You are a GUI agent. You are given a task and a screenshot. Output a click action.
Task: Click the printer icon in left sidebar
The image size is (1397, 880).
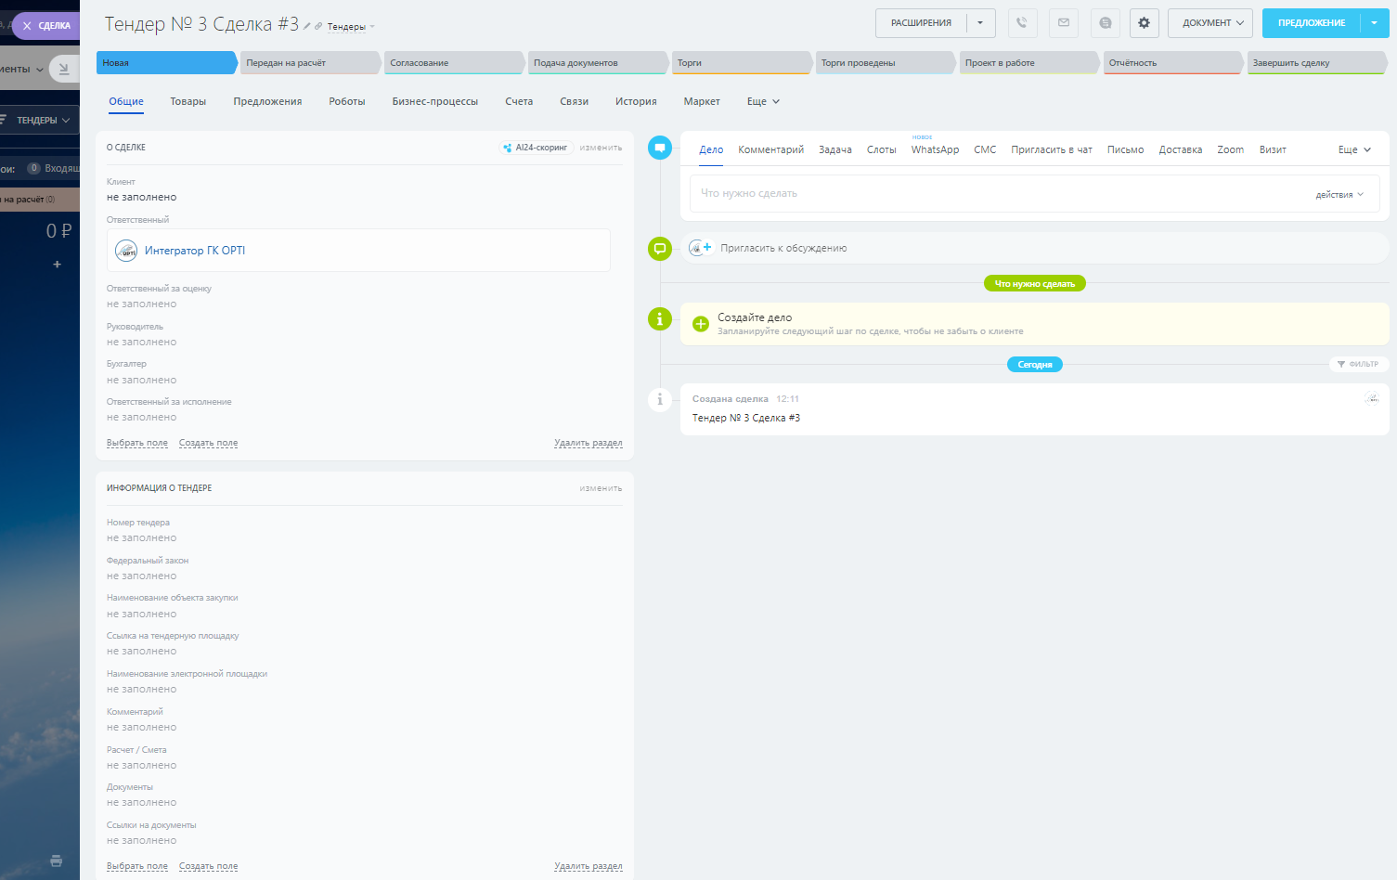pos(57,861)
